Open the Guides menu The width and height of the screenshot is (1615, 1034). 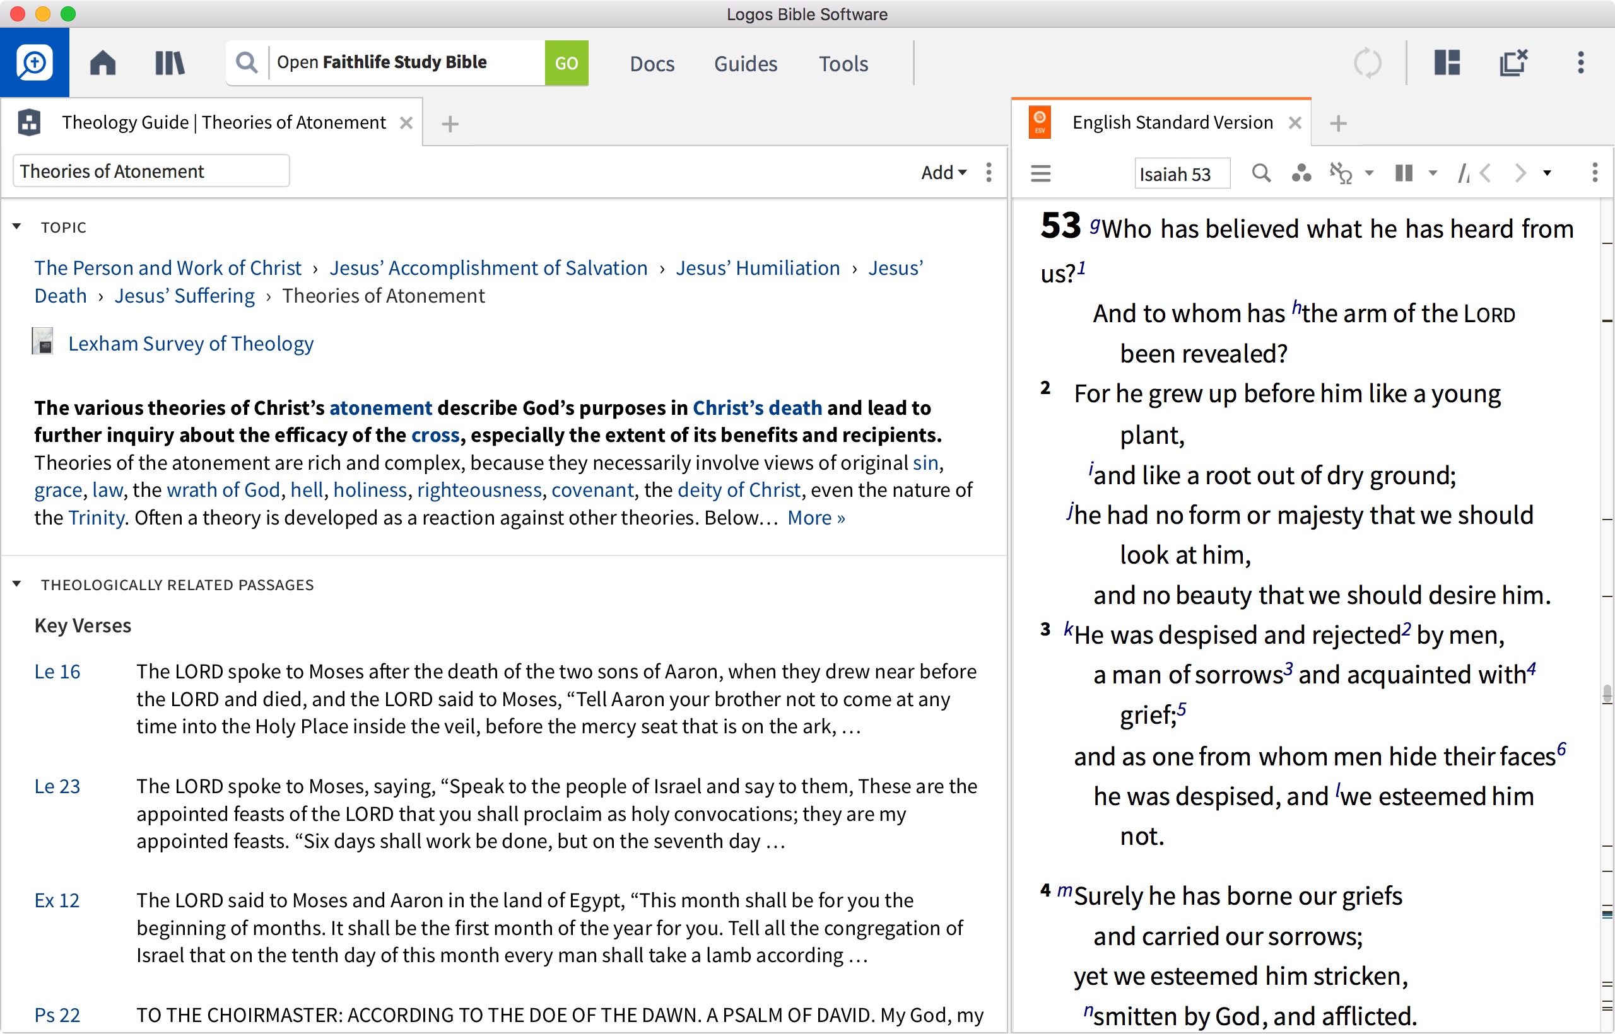tap(745, 63)
